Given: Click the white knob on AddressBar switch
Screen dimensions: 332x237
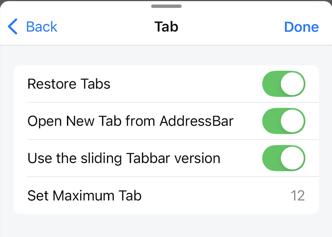Looking at the screenshot, I should (x=293, y=121).
